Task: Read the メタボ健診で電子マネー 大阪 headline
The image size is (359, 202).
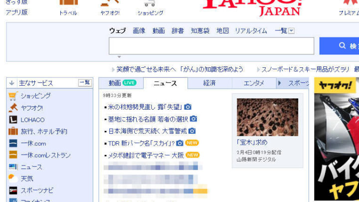Action: point(146,156)
